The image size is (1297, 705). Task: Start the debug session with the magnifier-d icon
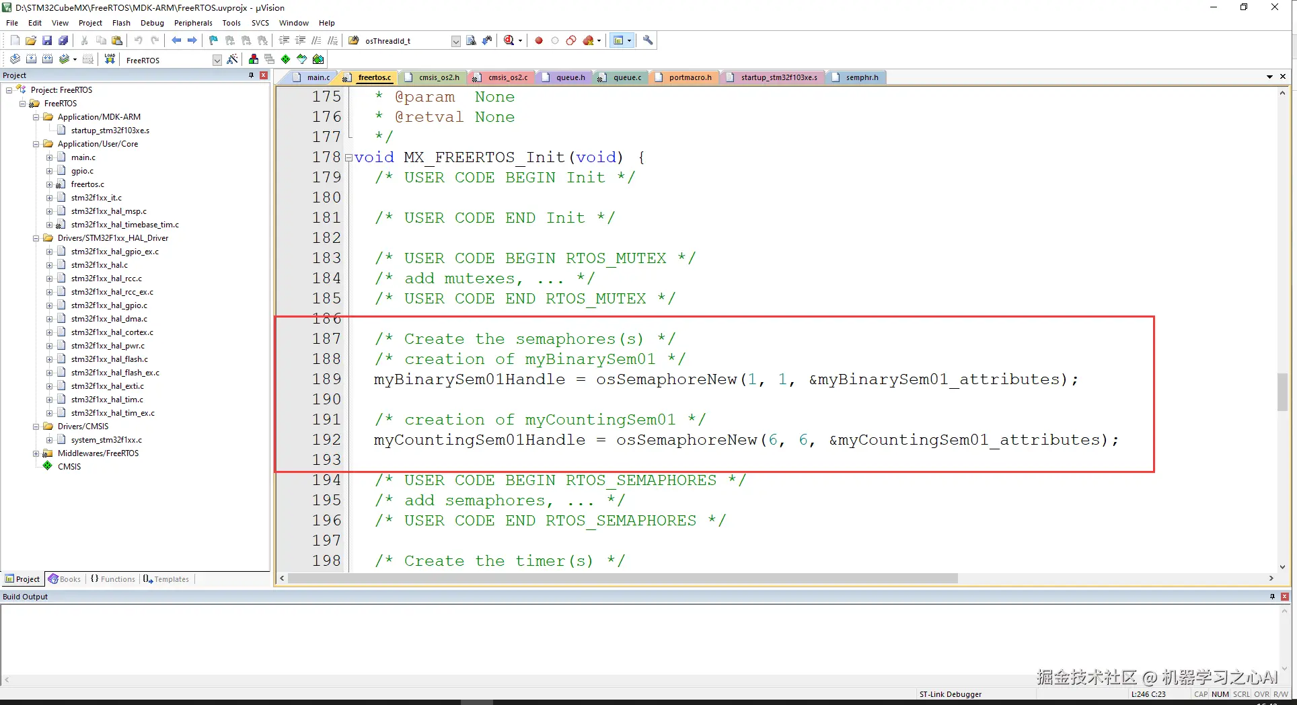click(509, 40)
